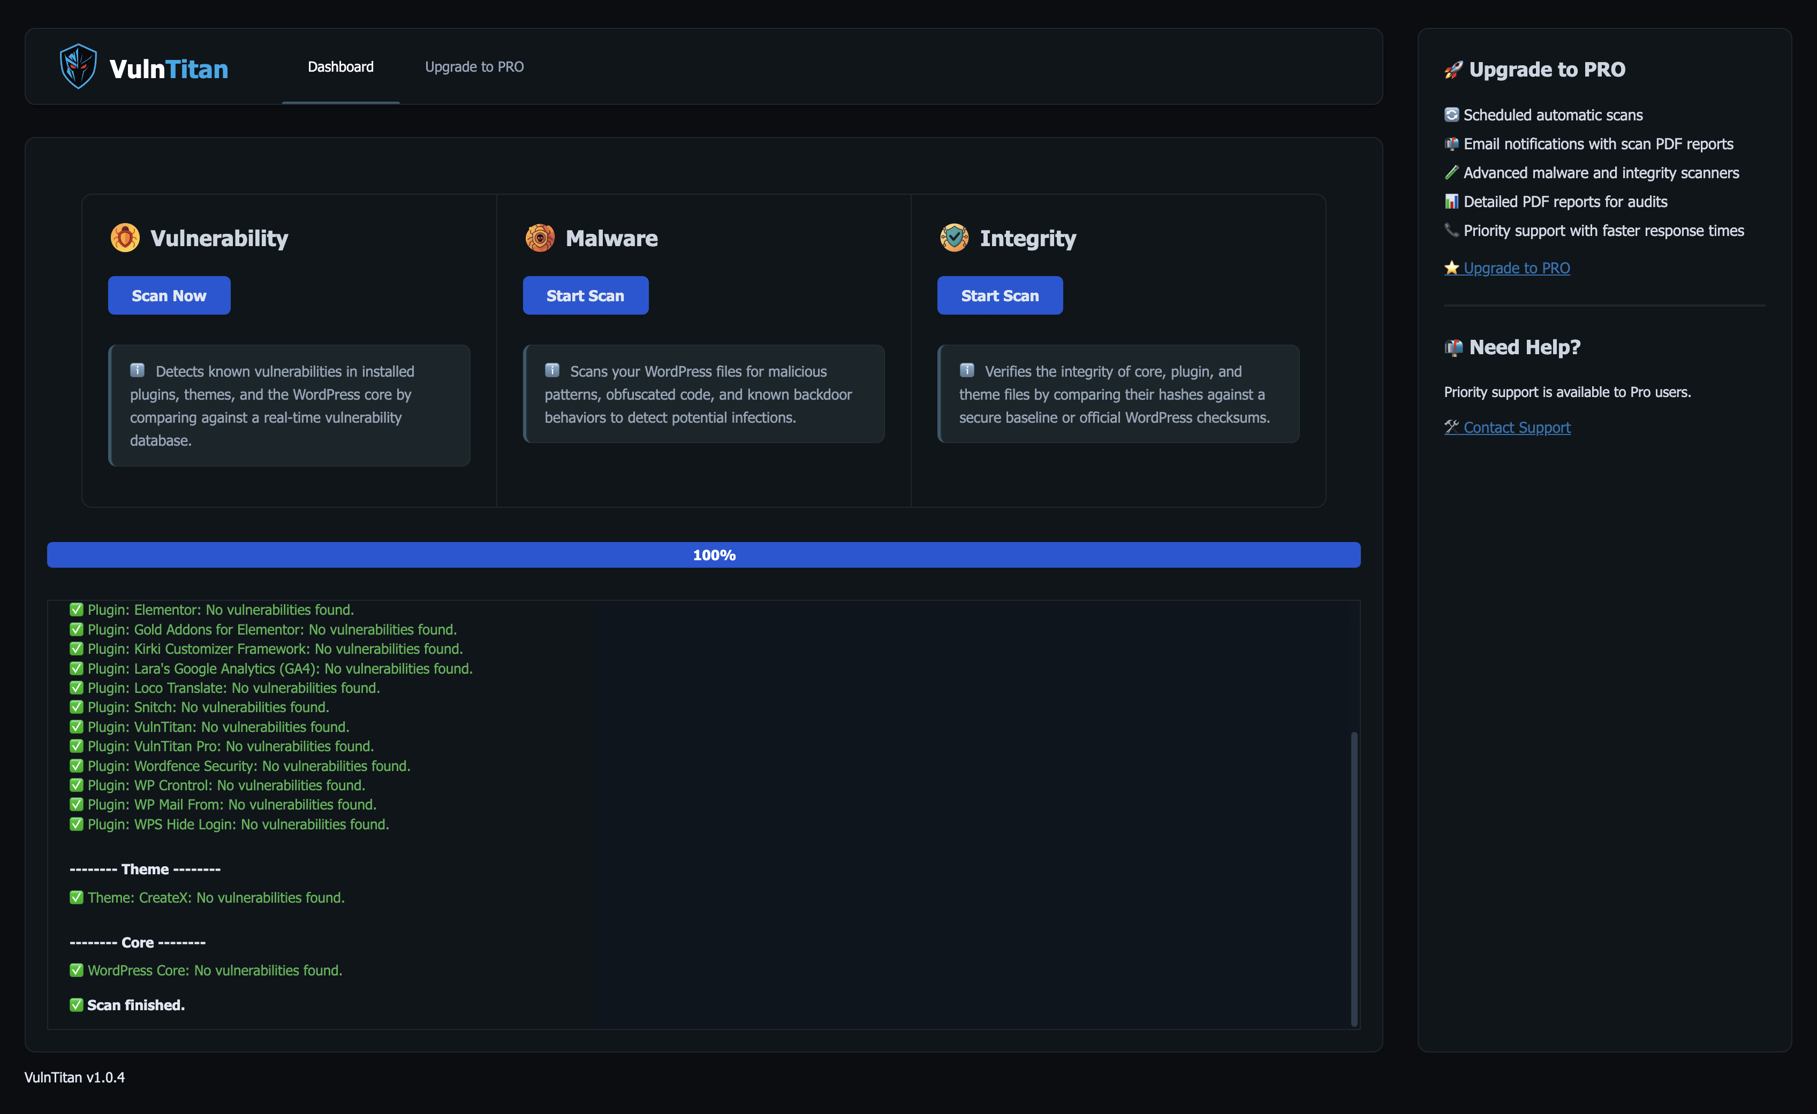Follow the sidebar Upgrade to PRO link
Image resolution: width=1817 pixels, height=1114 pixels.
[x=1507, y=268]
